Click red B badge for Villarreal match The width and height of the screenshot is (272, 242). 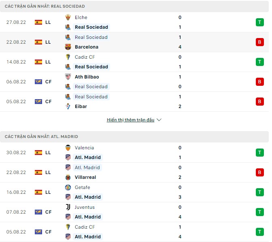click(259, 172)
